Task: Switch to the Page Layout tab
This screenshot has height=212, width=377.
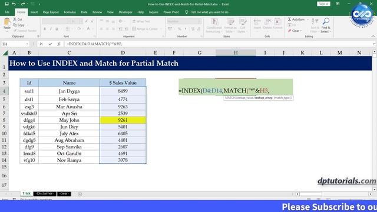Action: pos(51,12)
